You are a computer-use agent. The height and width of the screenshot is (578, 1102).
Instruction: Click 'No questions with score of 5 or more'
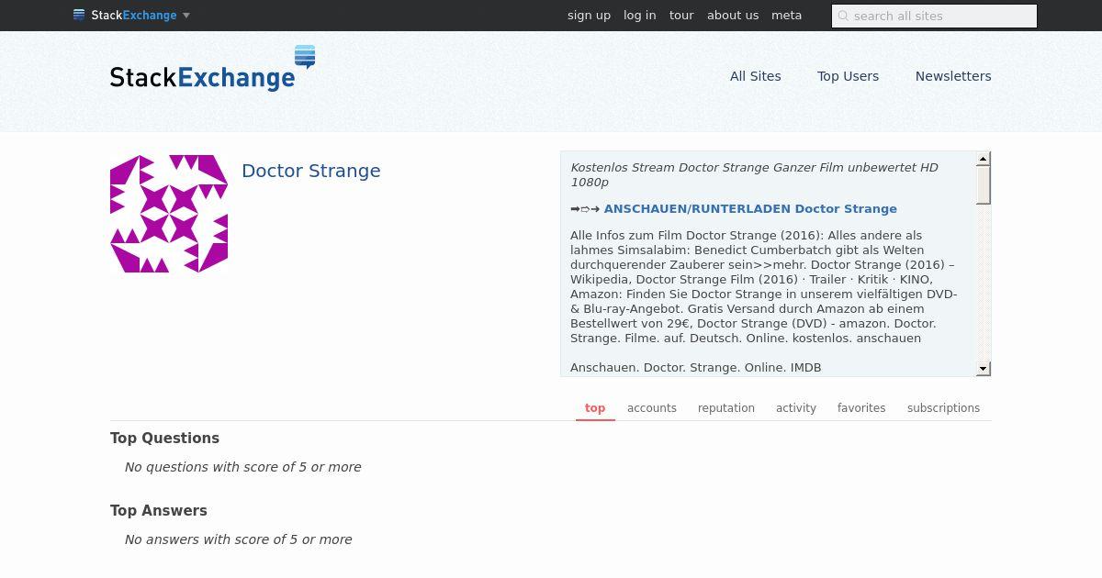click(x=243, y=467)
